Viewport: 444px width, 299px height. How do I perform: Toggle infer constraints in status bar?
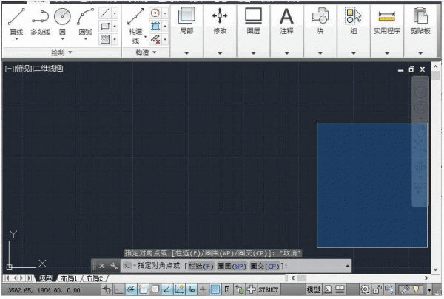pos(107,289)
